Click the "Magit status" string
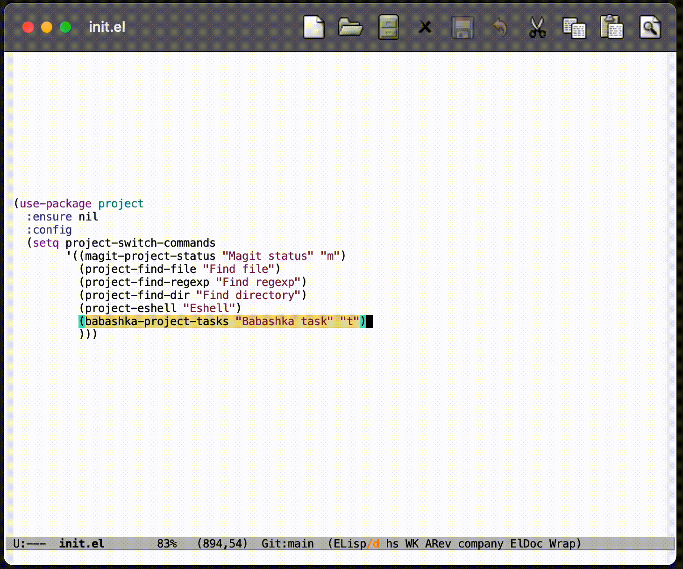Viewport: 683px width, 569px height. (268, 256)
